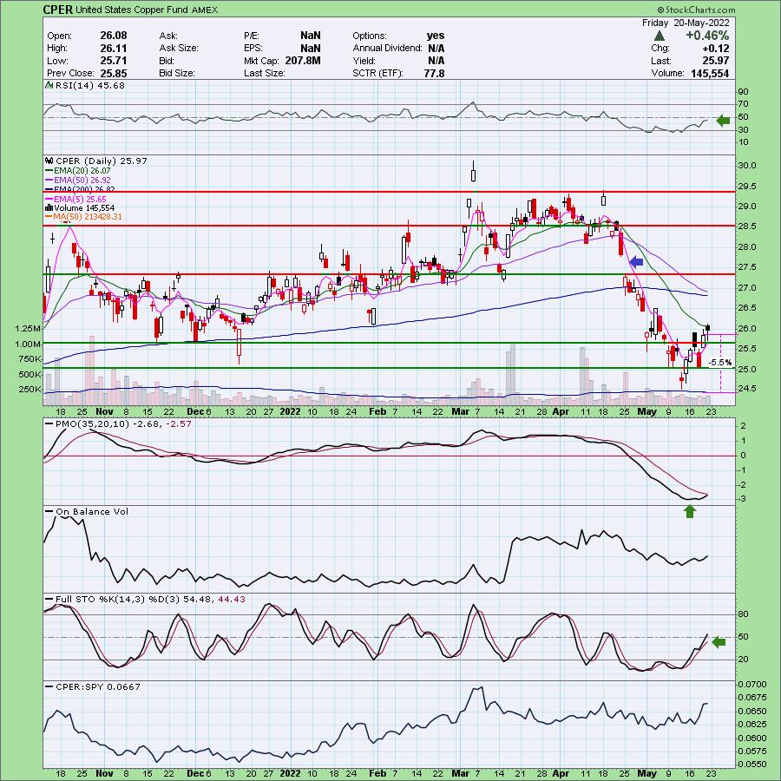Click the volume bars icon in price legend
This screenshot has width=781, height=781.
[x=49, y=207]
